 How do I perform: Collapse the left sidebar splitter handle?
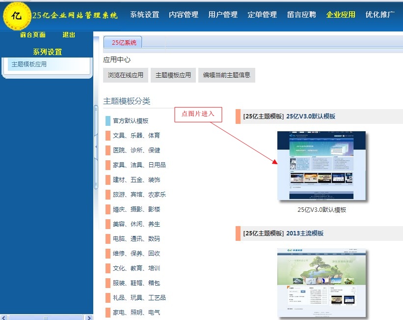(96, 147)
